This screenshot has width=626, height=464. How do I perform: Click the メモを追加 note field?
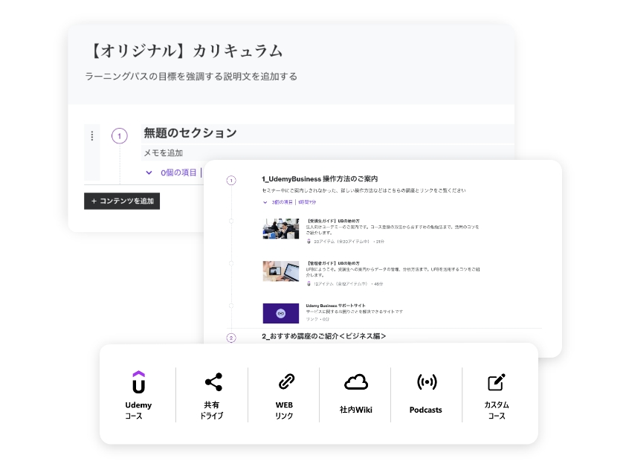327,152
